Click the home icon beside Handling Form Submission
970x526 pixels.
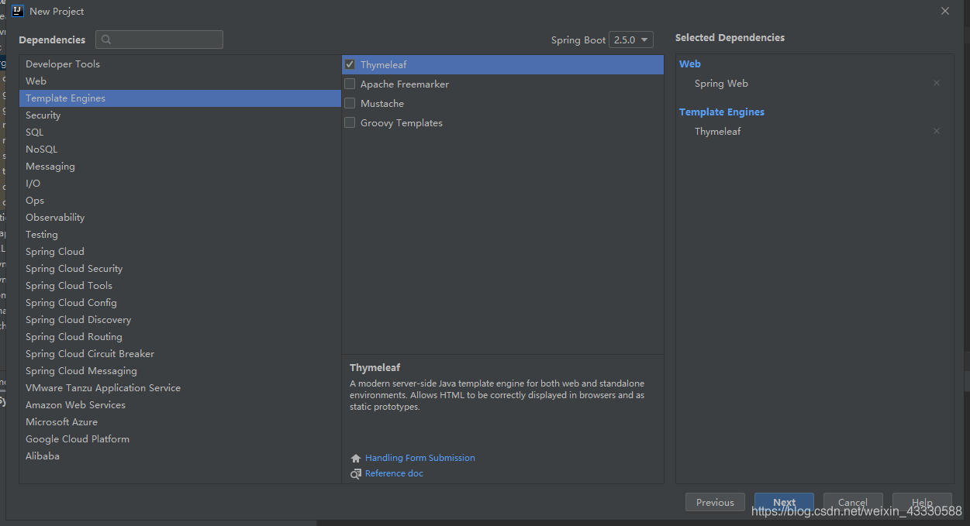[356, 458]
